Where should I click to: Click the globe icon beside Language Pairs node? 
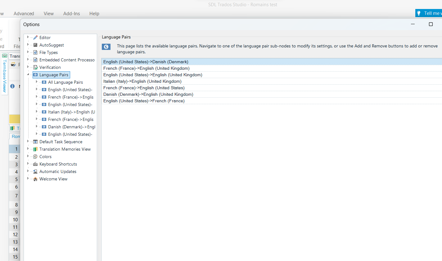tap(35, 75)
